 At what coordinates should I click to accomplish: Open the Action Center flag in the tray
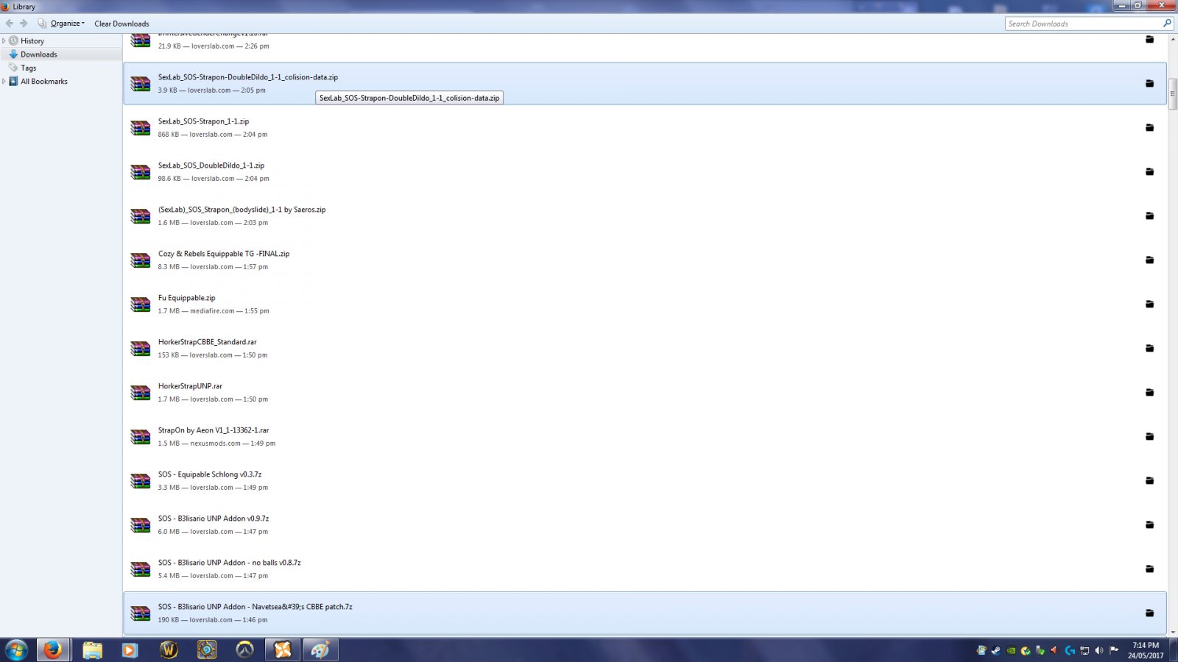coord(1114,649)
